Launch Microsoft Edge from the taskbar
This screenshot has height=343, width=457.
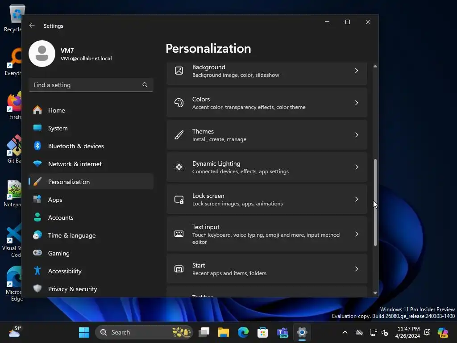[x=243, y=332]
